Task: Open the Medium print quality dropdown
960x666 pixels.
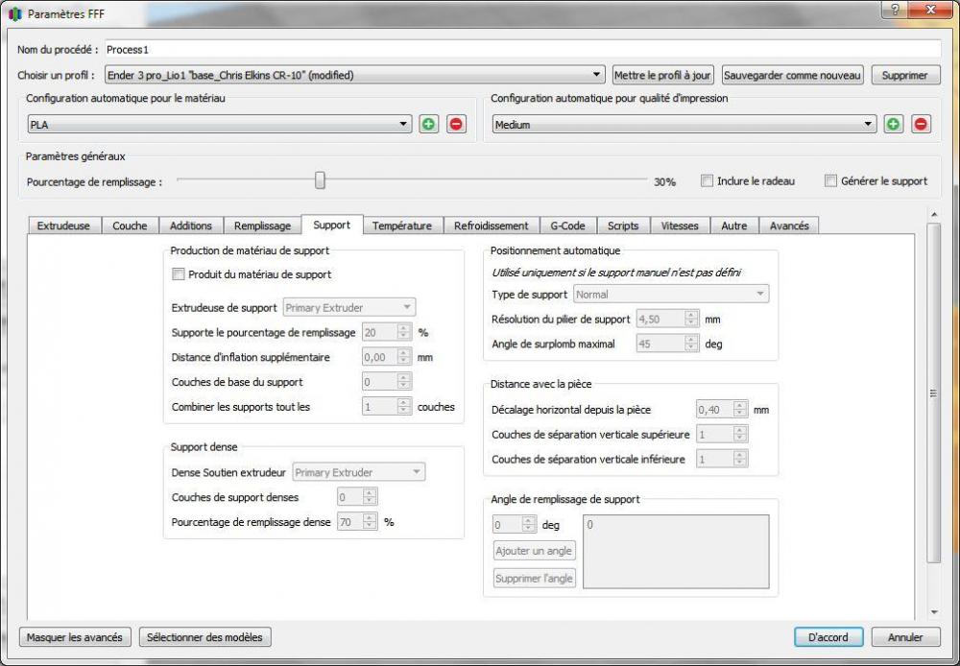Action: (x=684, y=124)
